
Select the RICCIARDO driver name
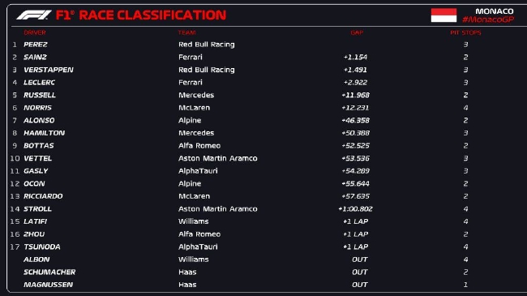point(43,196)
